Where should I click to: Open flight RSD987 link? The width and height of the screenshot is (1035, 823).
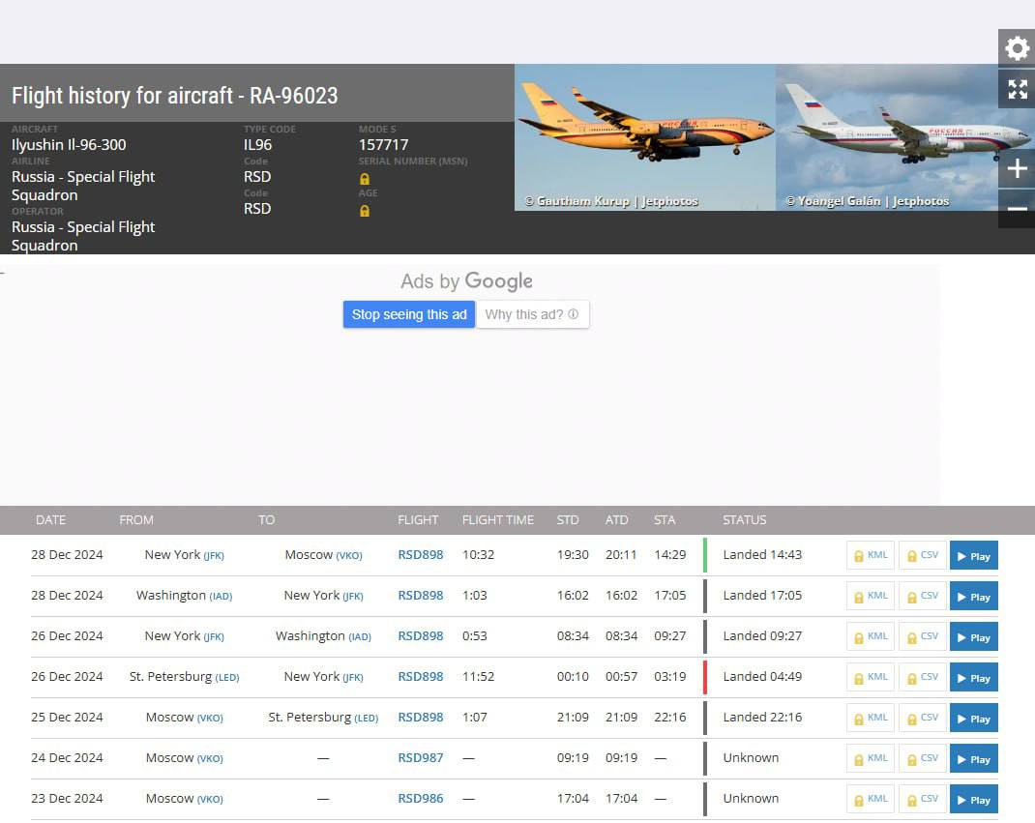click(420, 758)
